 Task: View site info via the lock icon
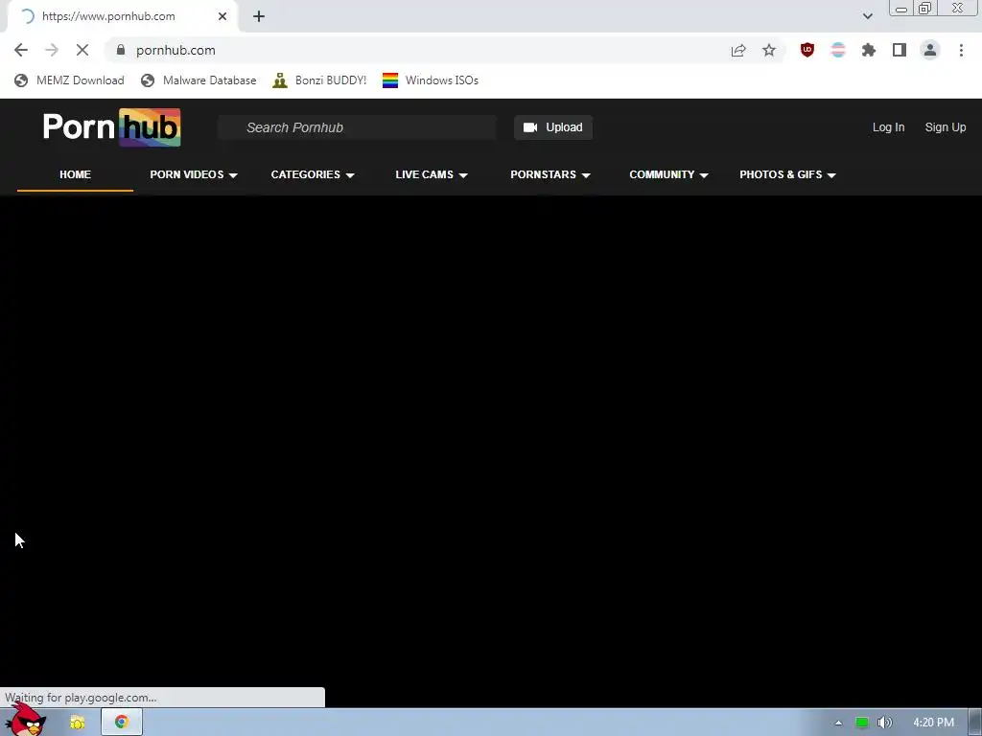point(121,50)
